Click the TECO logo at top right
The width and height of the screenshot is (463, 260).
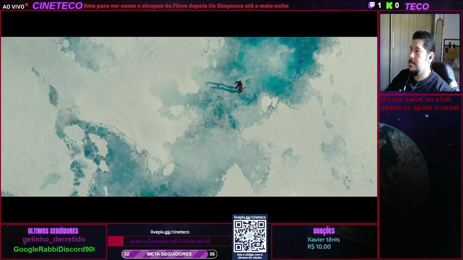tap(417, 6)
